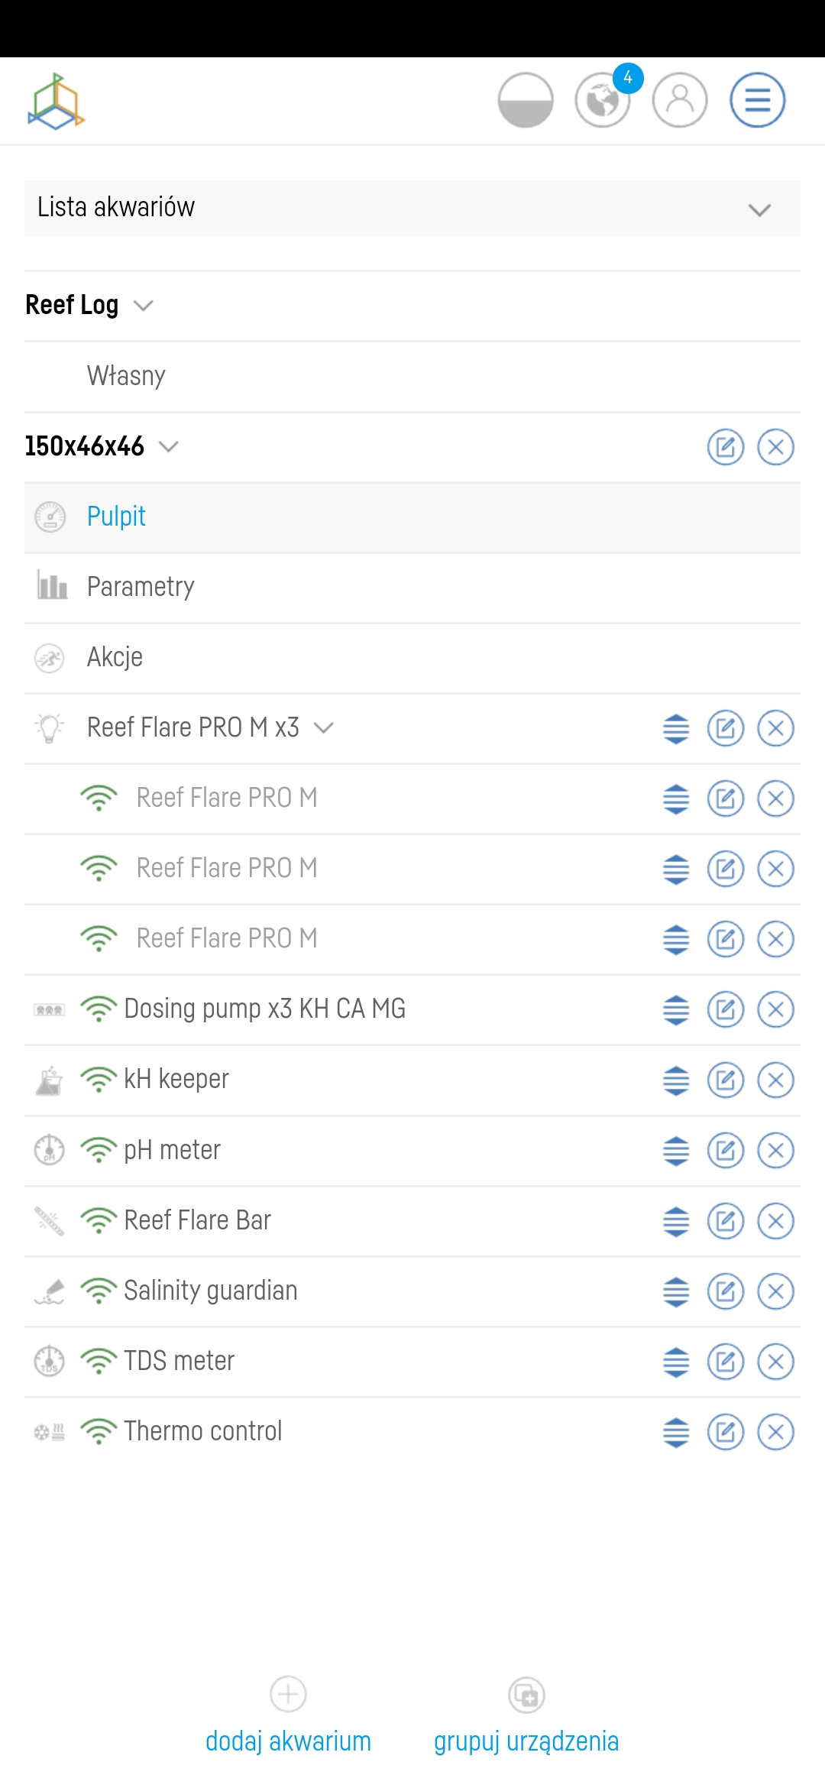Viewport: 825px width, 1788px height.
Task: Open globe notifications with badge 4
Action: 603,100
